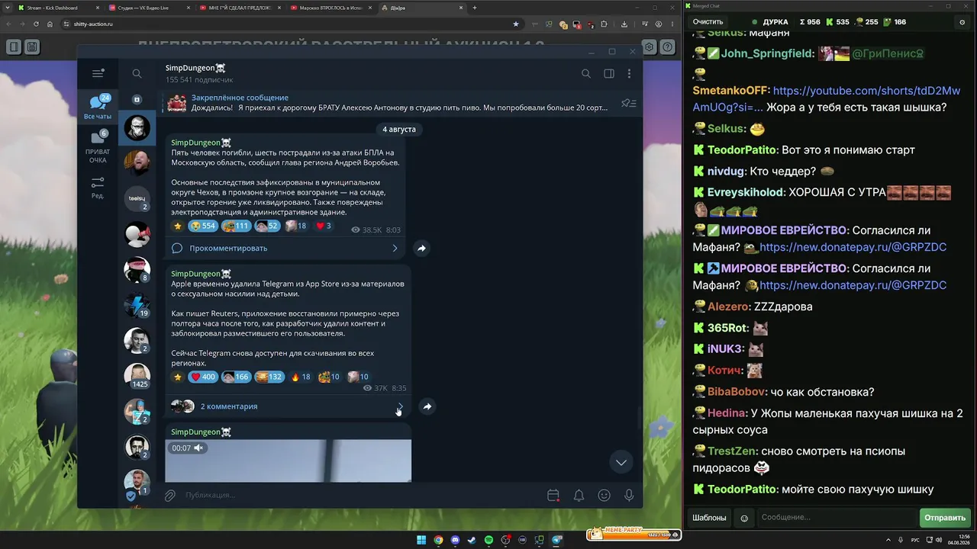Screen dimensions: 977x549
Task: Open Spotify from the taskbar
Action: point(488,540)
